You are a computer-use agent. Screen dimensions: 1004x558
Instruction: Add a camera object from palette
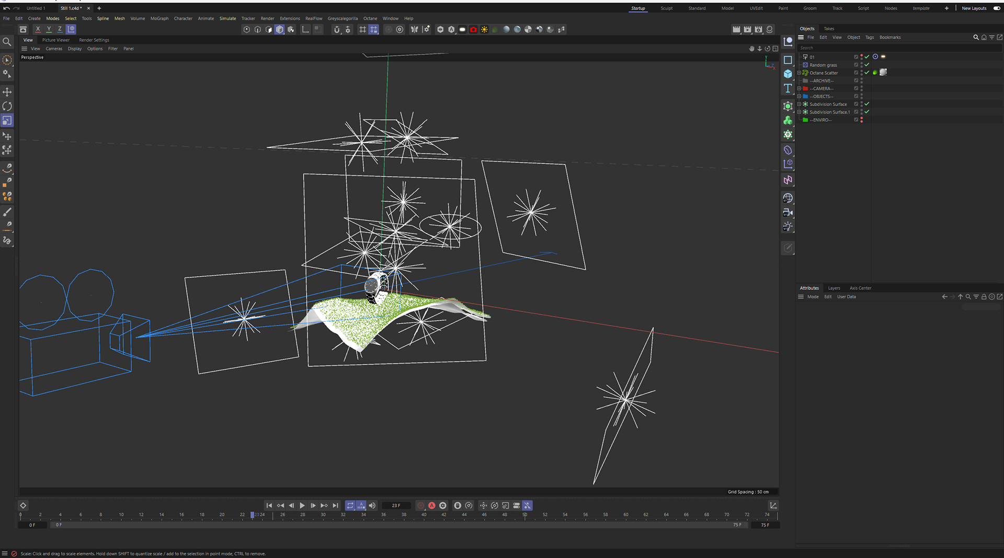pyautogui.click(x=788, y=213)
